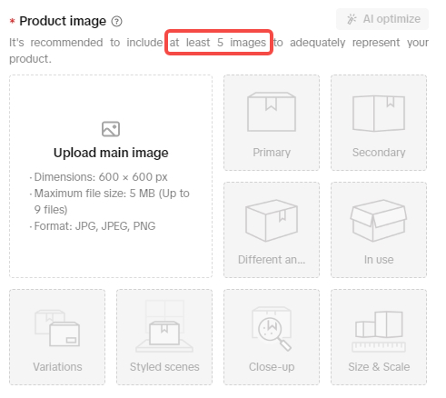Select the Secondary open-box icon
This screenshot has height=398, width=446.
(x=379, y=114)
